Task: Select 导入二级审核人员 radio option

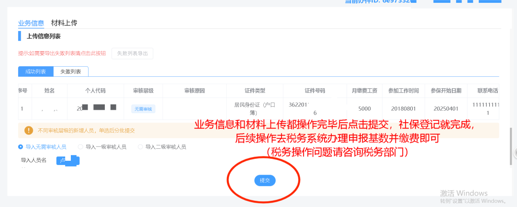Action: 162,147
